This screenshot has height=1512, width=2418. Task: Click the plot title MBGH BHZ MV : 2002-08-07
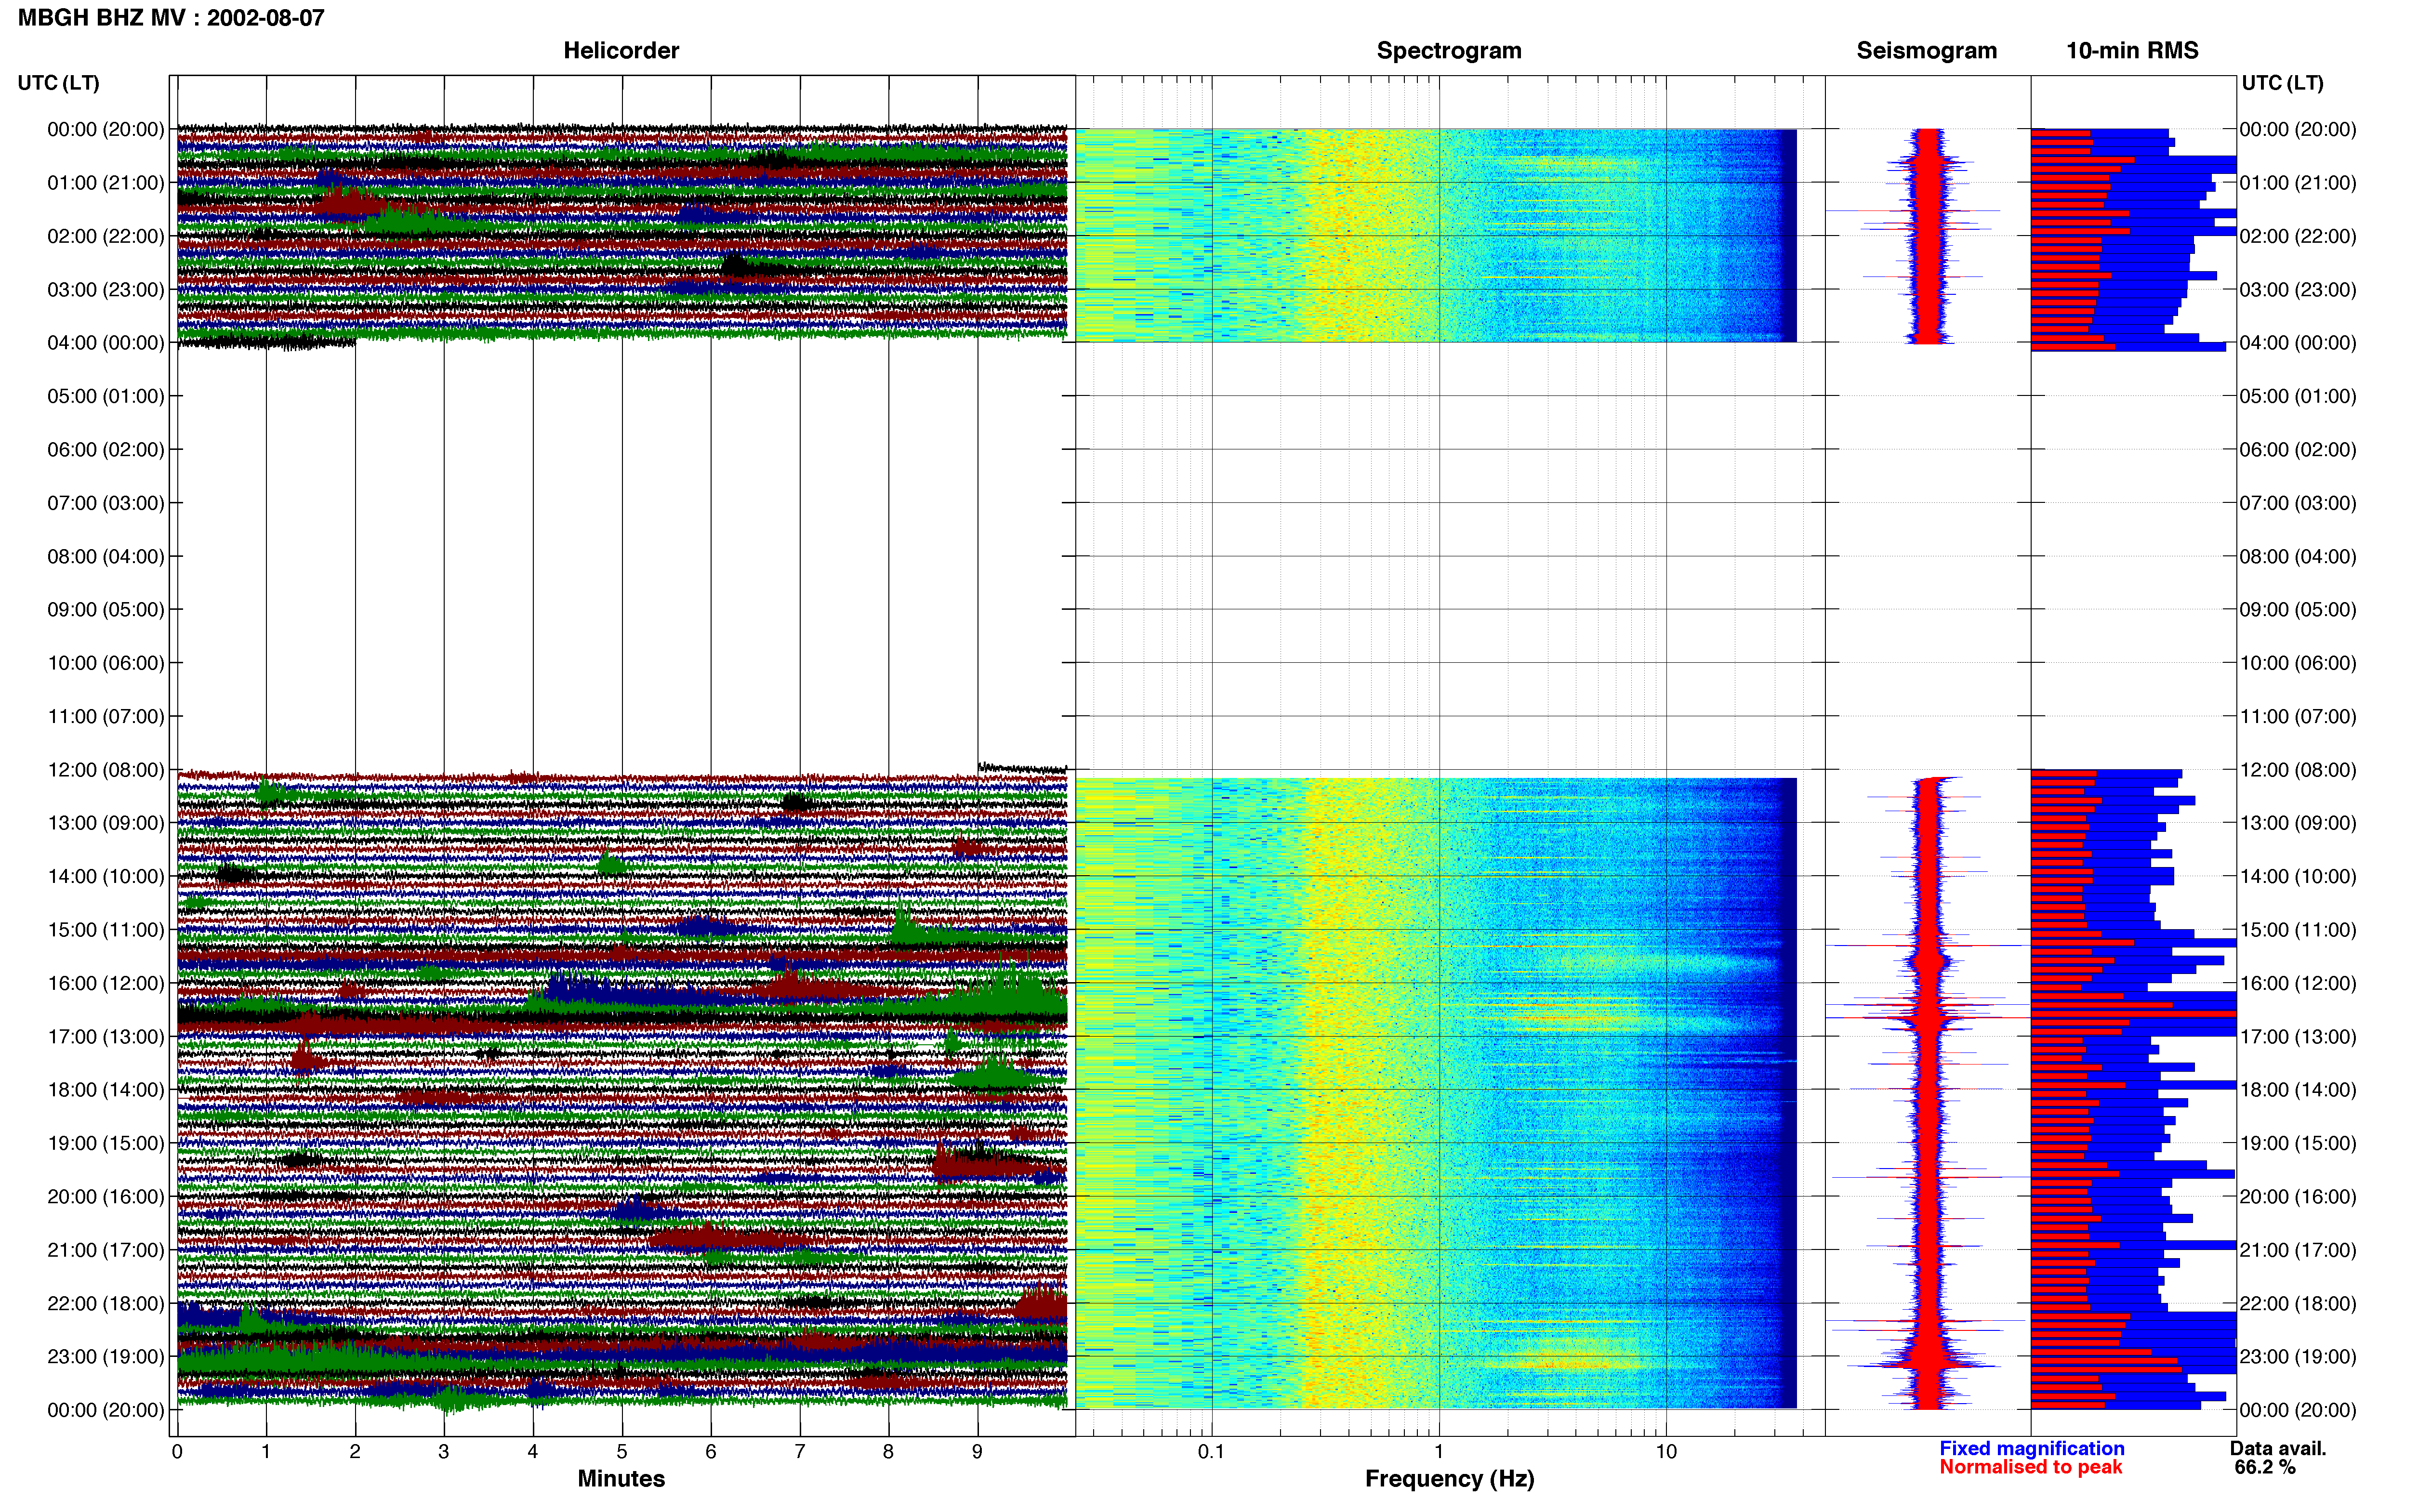pyautogui.click(x=171, y=18)
